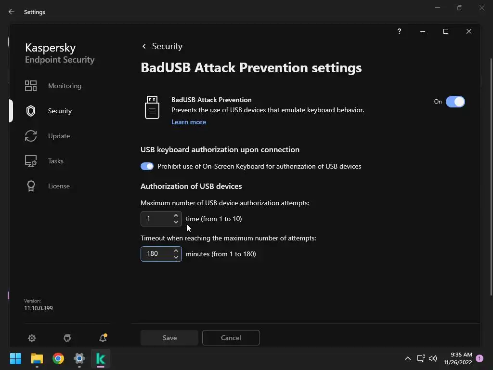Open volume speaker tray icon
Image resolution: width=493 pixels, height=370 pixels.
point(433,358)
